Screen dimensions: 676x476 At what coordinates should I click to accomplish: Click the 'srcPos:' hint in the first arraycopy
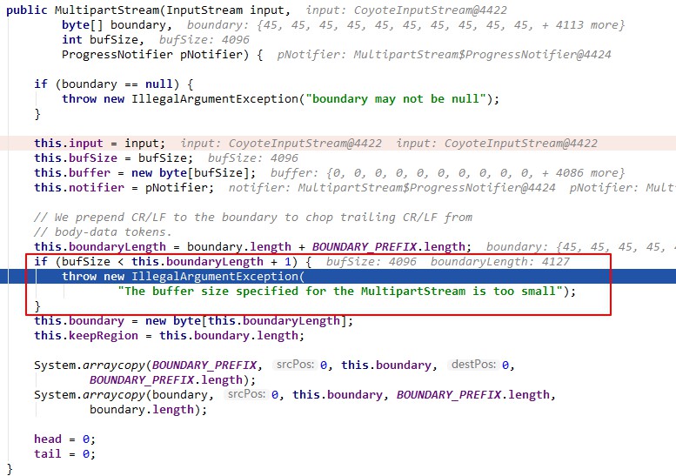click(x=294, y=365)
